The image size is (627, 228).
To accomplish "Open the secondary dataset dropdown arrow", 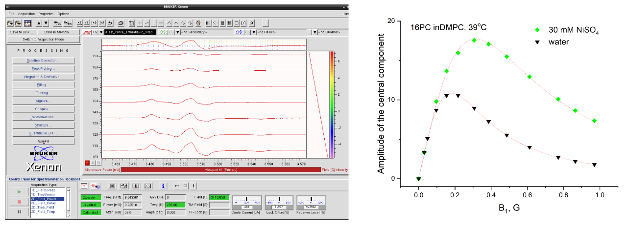I will (x=178, y=32).
